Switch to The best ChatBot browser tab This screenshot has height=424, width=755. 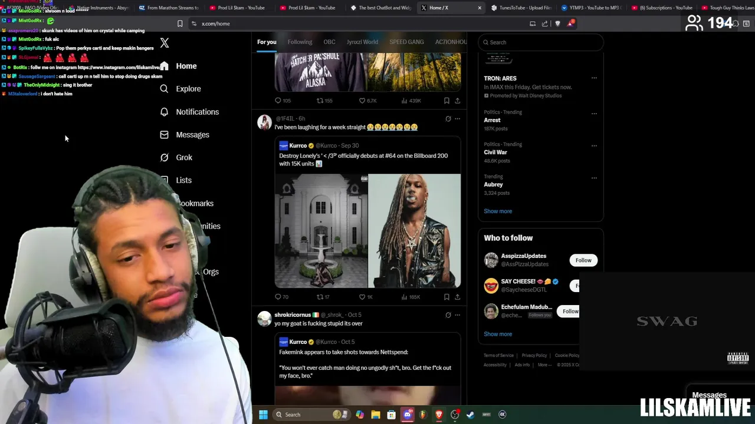381,8
